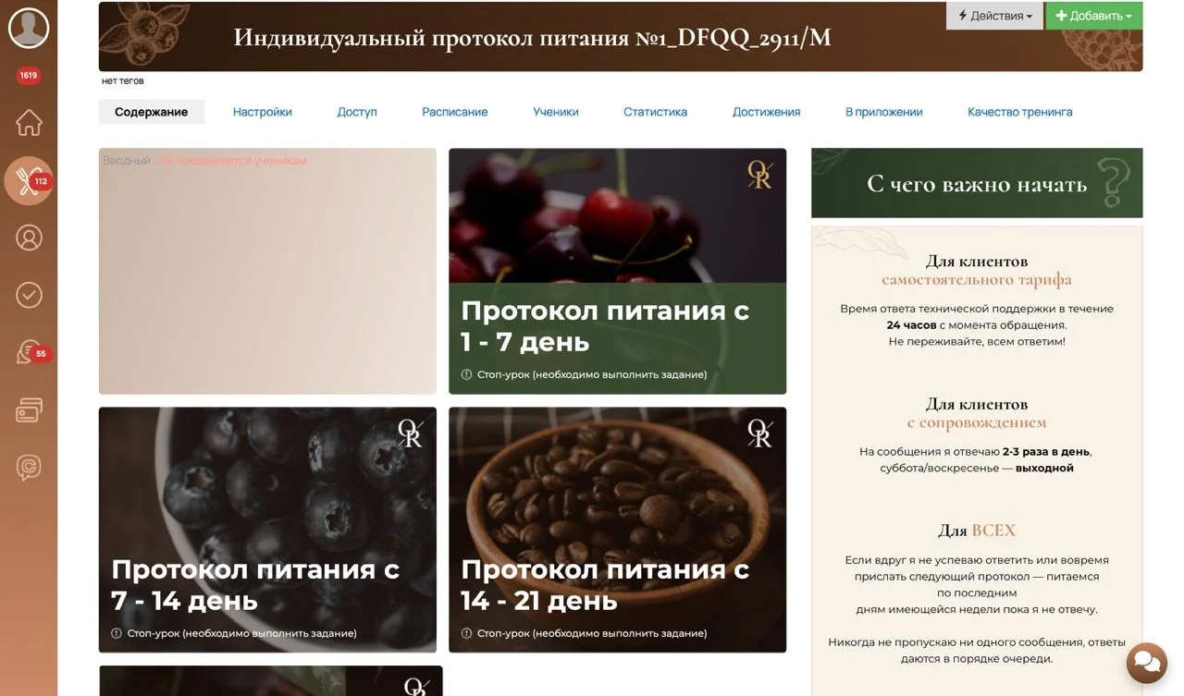The height and width of the screenshot is (696, 1184).
Task: Click the tasks checkmark icon in sidebar
Action: (29, 295)
